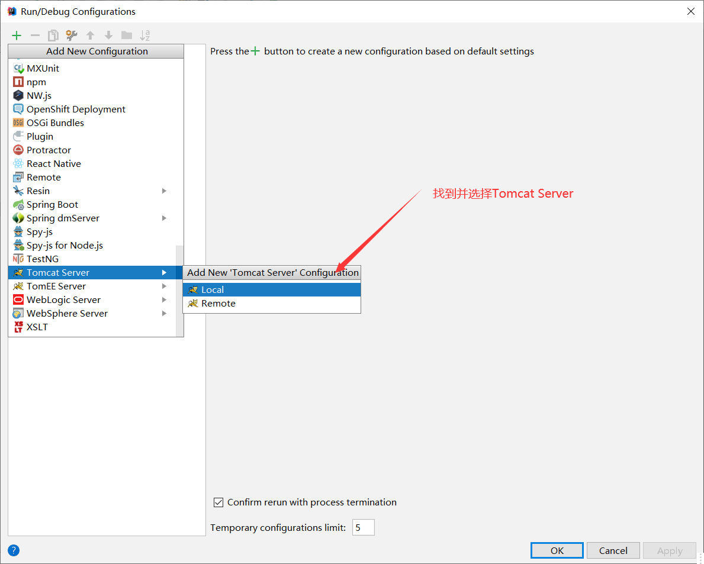Select Local in Tomcat Server submenu
Viewport: 704px width, 564px height.
272,290
